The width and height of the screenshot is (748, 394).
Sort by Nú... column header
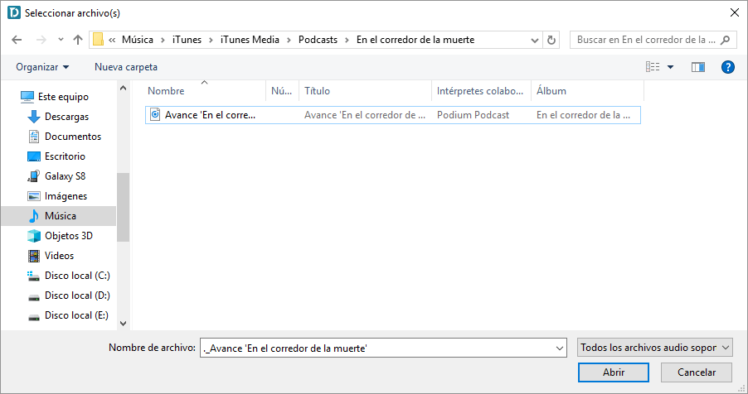283,91
